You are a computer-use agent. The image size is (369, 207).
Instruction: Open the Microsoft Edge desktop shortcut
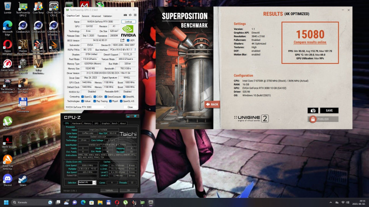[x=7, y=28]
